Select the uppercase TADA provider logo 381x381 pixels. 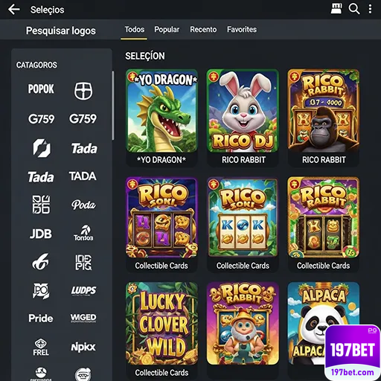coord(83,176)
